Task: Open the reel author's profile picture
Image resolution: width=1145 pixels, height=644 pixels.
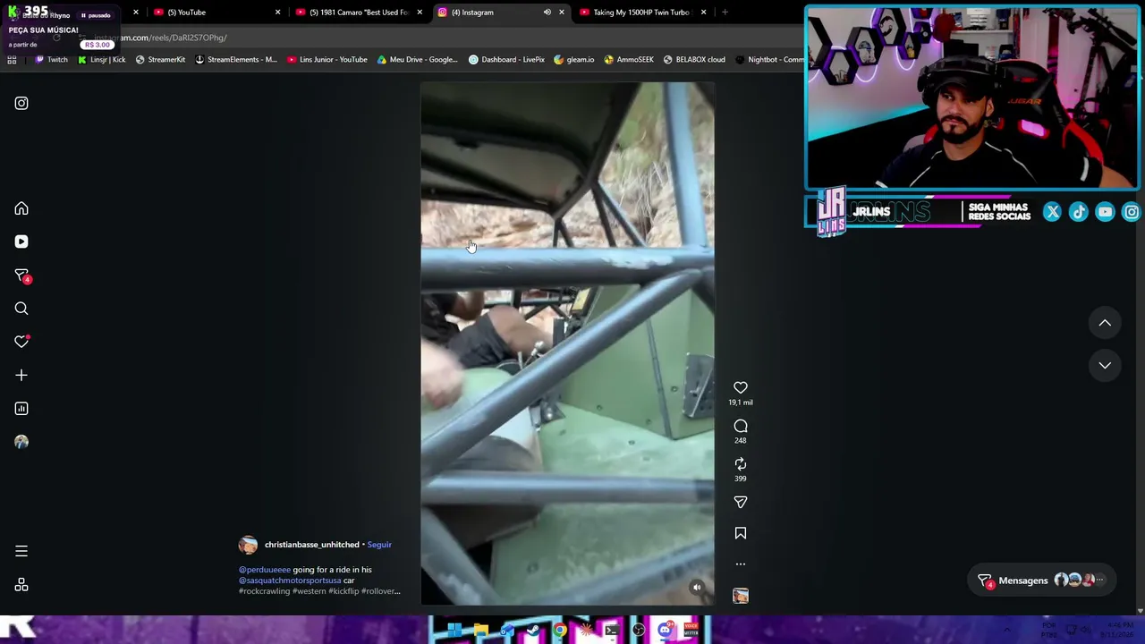Action: click(x=248, y=545)
